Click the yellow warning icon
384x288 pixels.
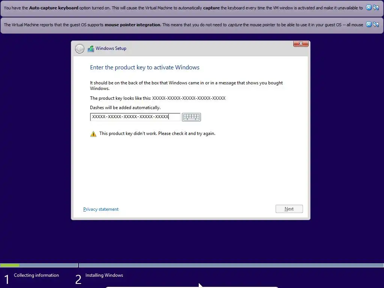pos(93,134)
